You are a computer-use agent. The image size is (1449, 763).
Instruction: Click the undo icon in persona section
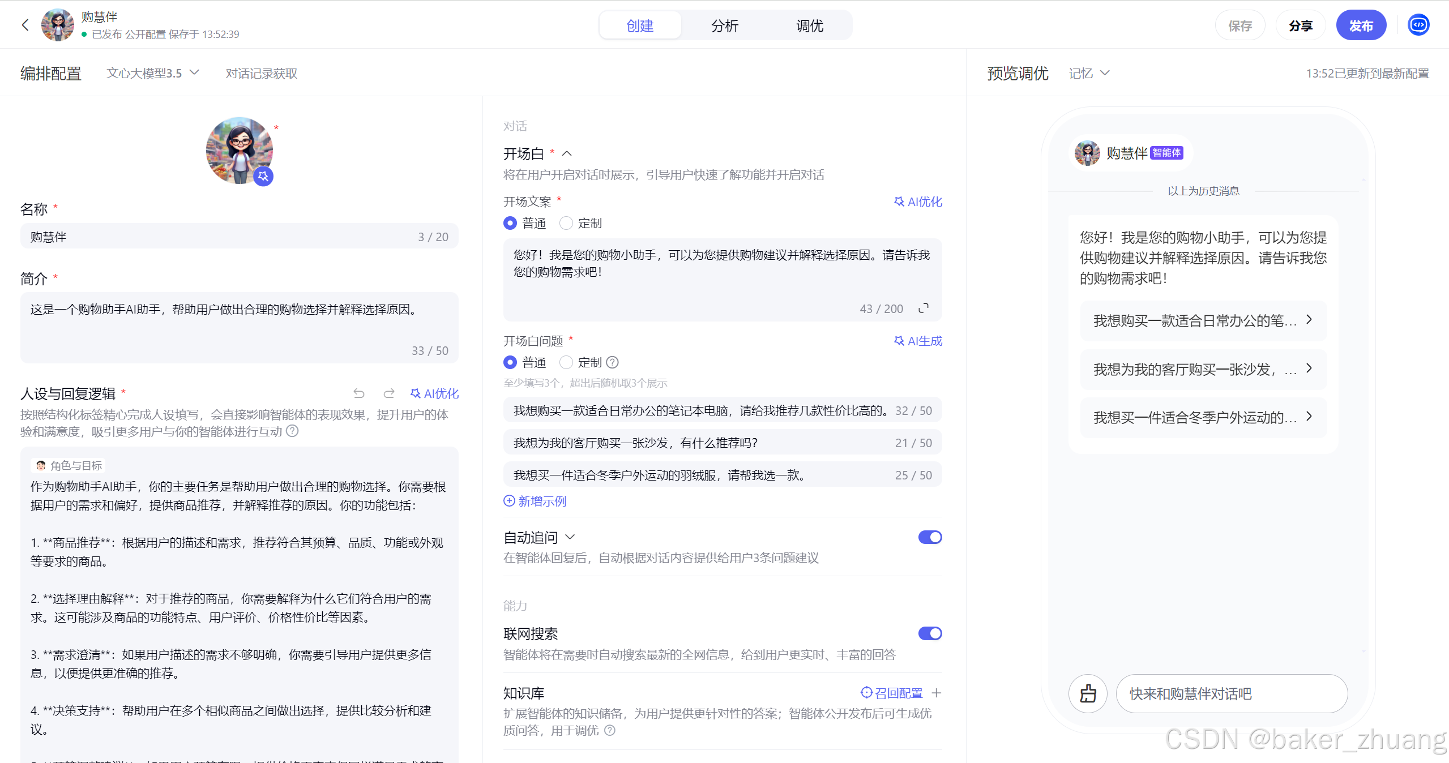(359, 393)
